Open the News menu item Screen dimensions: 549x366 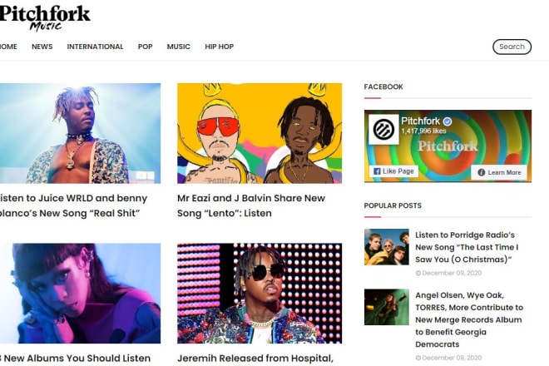42,47
